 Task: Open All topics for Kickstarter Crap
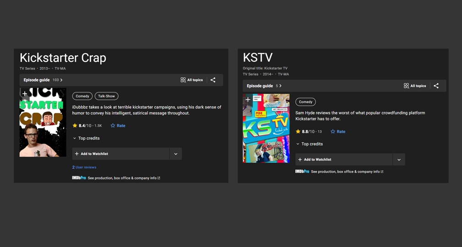tap(191, 80)
